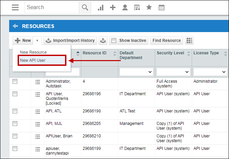Select New Resource menu option
Screen dimensions: 229x159
pyautogui.click(x=33, y=52)
